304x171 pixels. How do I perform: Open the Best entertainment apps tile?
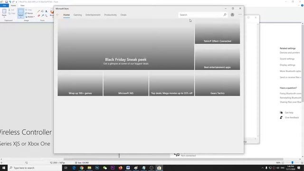pos(218,57)
